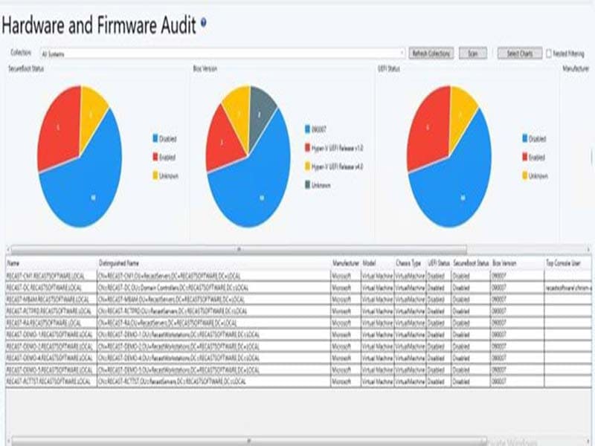Click the charts area horizontal scrollbar thumb
Viewport: 595px width, 446px height.
point(239,250)
